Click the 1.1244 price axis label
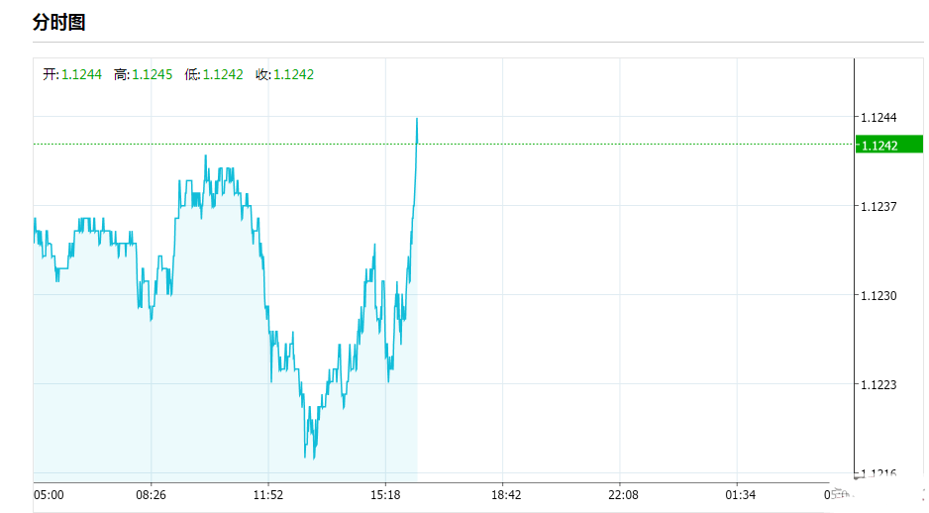The width and height of the screenshot is (929, 513). pos(879,118)
